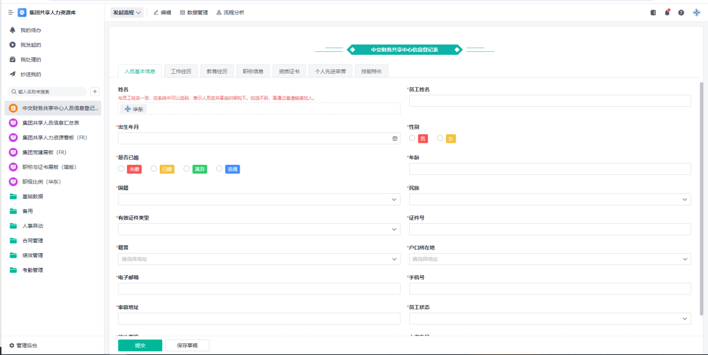Click the user avatar icon at top right
The height and width of the screenshot is (355, 708).
[x=696, y=12]
